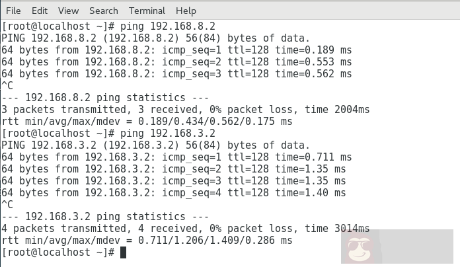This screenshot has height=267, width=460.
Task: Click the reply line showing time=0.189 ms
Action: (x=176, y=50)
